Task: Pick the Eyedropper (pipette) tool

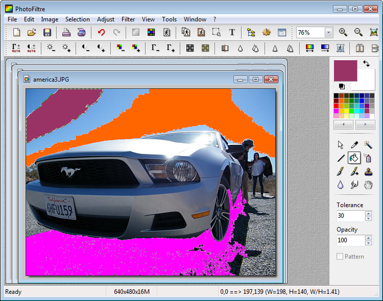Action: pos(355,144)
